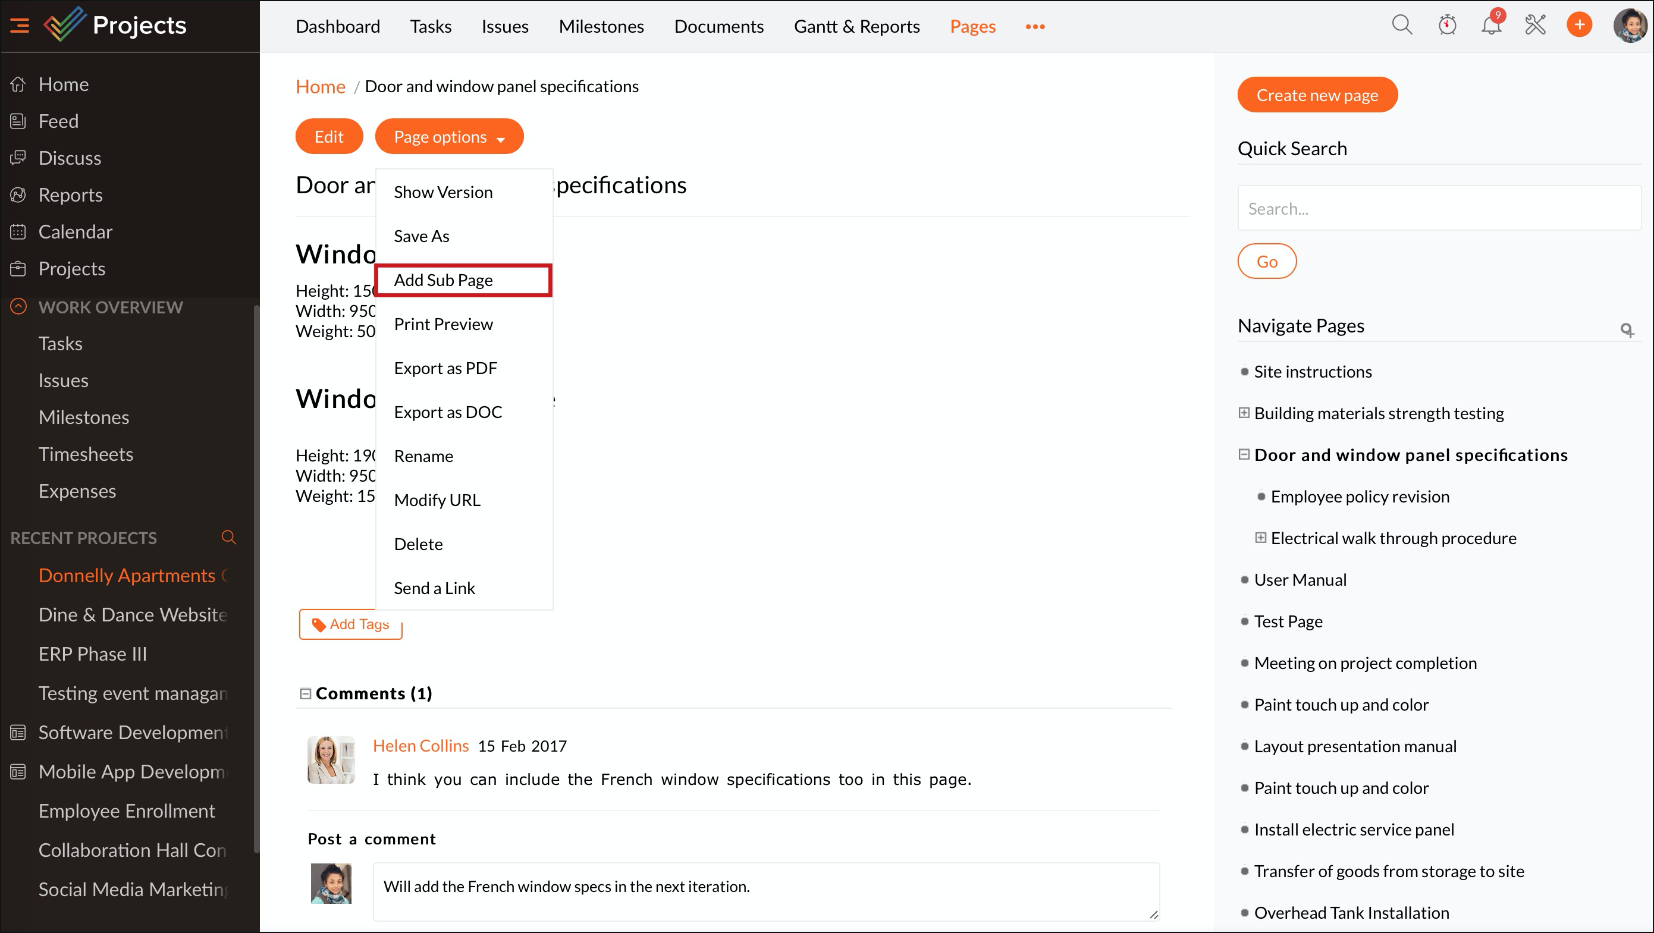
Task: Expand Building materials strength testing node
Action: 1244,413
